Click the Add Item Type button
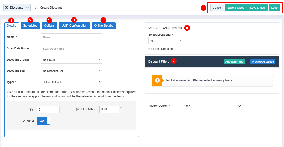The width and height of the screenshot is (284, 147). coord(234,62)
